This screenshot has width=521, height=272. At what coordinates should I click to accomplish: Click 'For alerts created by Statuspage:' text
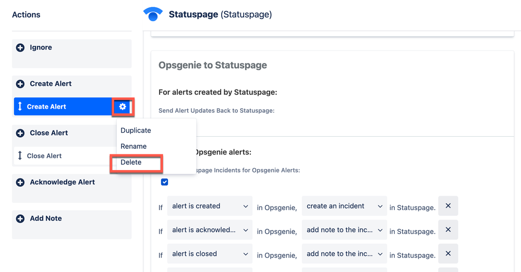(x=217, y=92)
